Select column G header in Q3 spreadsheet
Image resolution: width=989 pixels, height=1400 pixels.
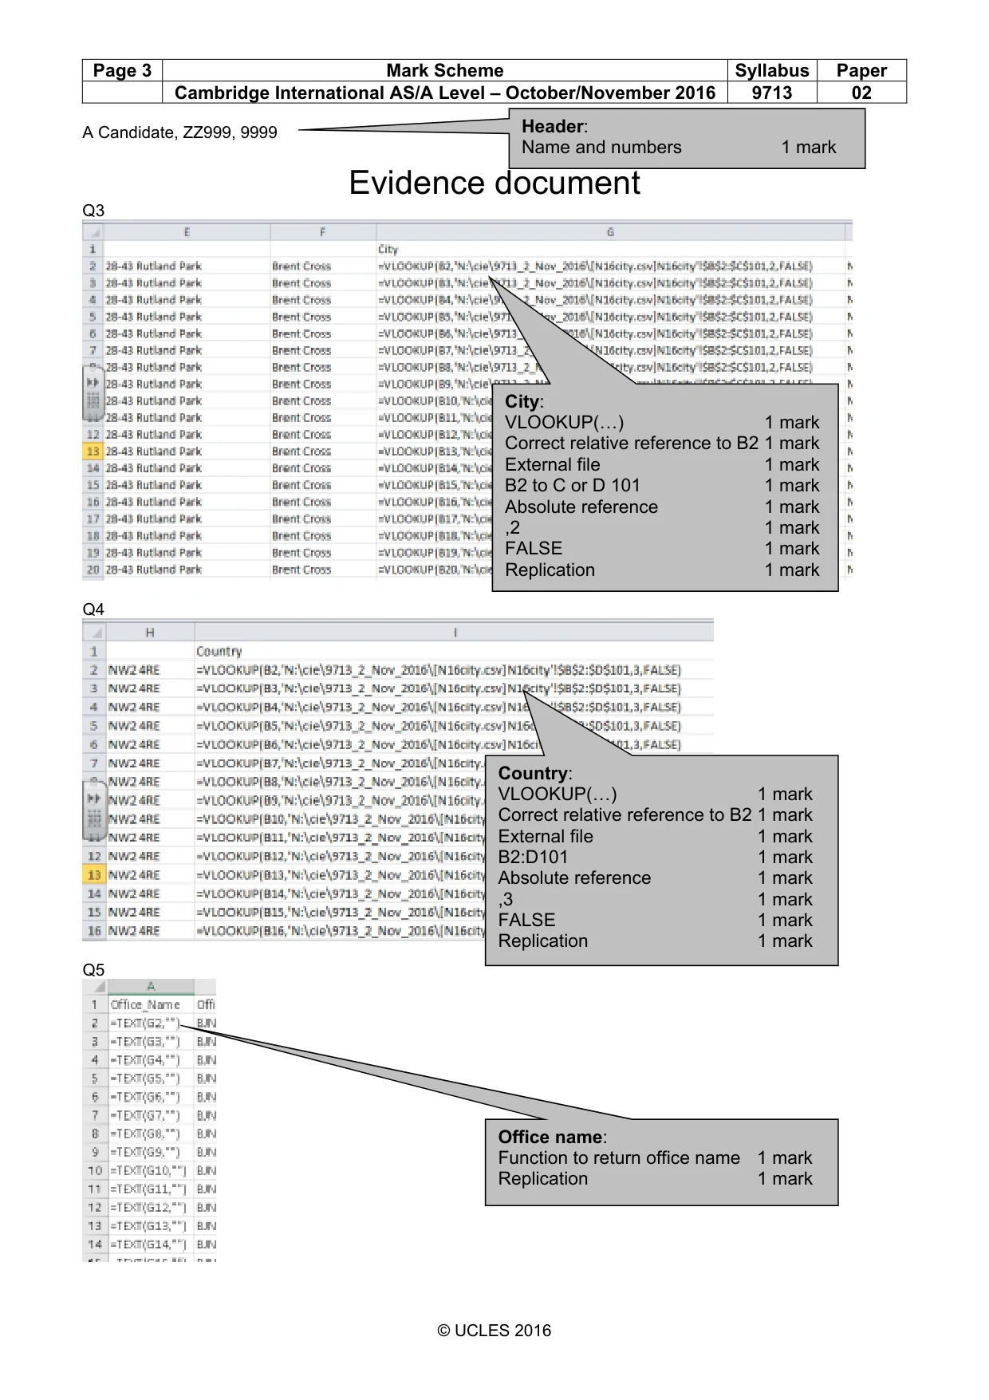point(610,232)
